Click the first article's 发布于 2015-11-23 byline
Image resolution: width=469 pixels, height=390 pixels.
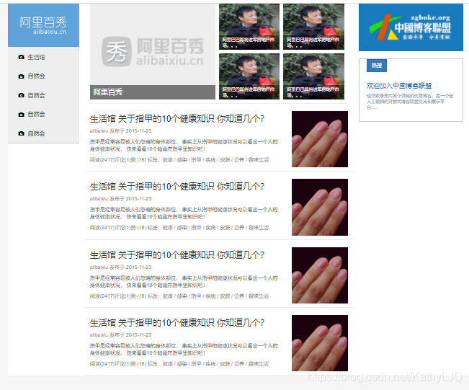[121, 131]
